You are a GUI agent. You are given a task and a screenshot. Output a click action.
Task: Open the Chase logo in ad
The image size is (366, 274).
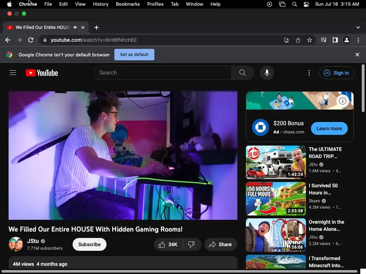pyautogui.click(x=261, y=127)
